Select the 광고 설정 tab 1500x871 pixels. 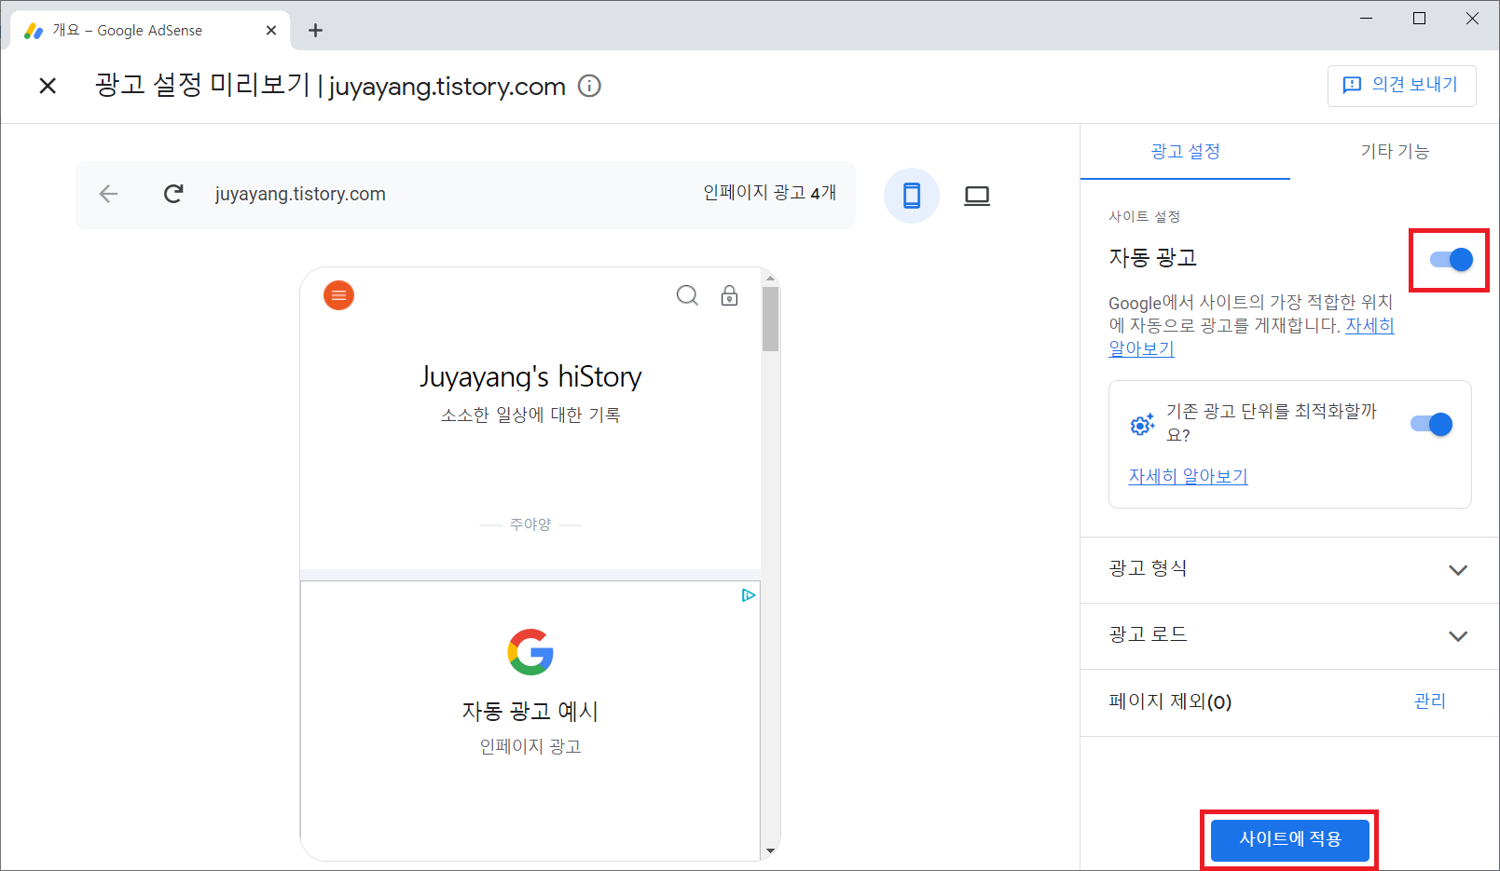1185,151
